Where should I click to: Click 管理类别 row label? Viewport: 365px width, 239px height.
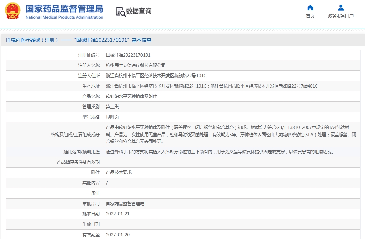pyautogui.click(x=91, y=107)
